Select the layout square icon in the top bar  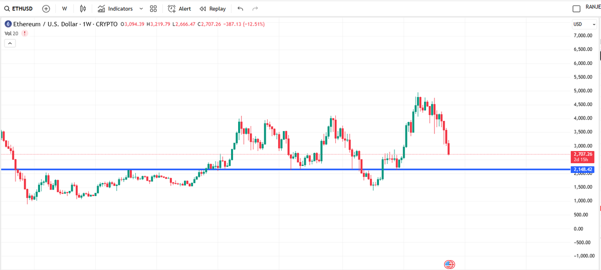[x=576, y=8]
